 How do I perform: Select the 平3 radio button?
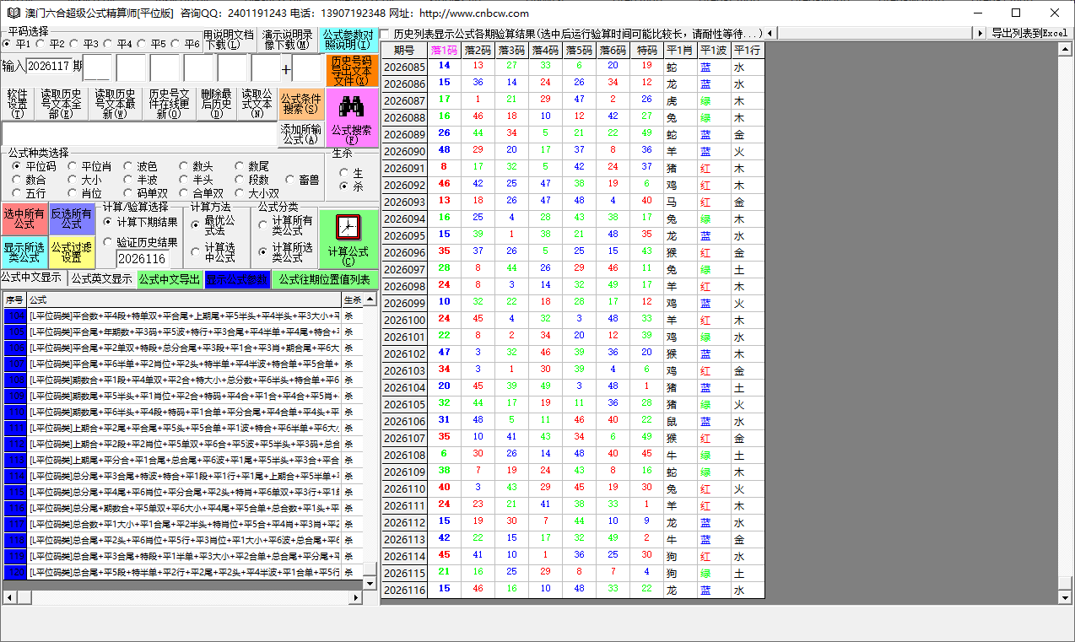[74, 44]
